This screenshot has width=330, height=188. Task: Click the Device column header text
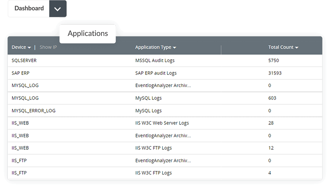[x=19, y=47]
